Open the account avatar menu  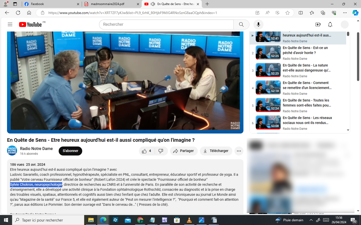pos(345,24)
